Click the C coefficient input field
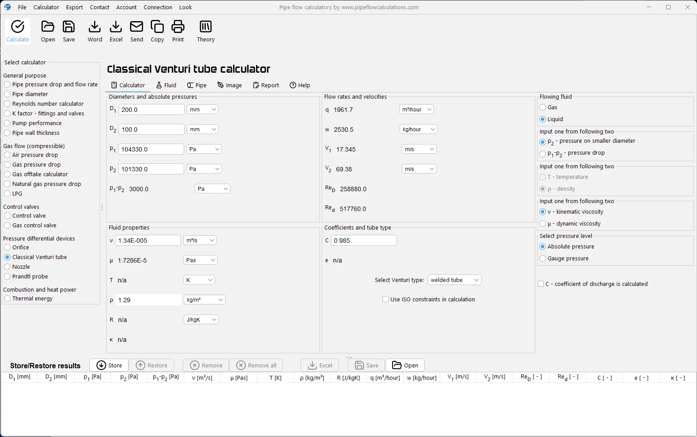Image resolution: width=697 pixels, height=437 pixels. pos(364,241)
